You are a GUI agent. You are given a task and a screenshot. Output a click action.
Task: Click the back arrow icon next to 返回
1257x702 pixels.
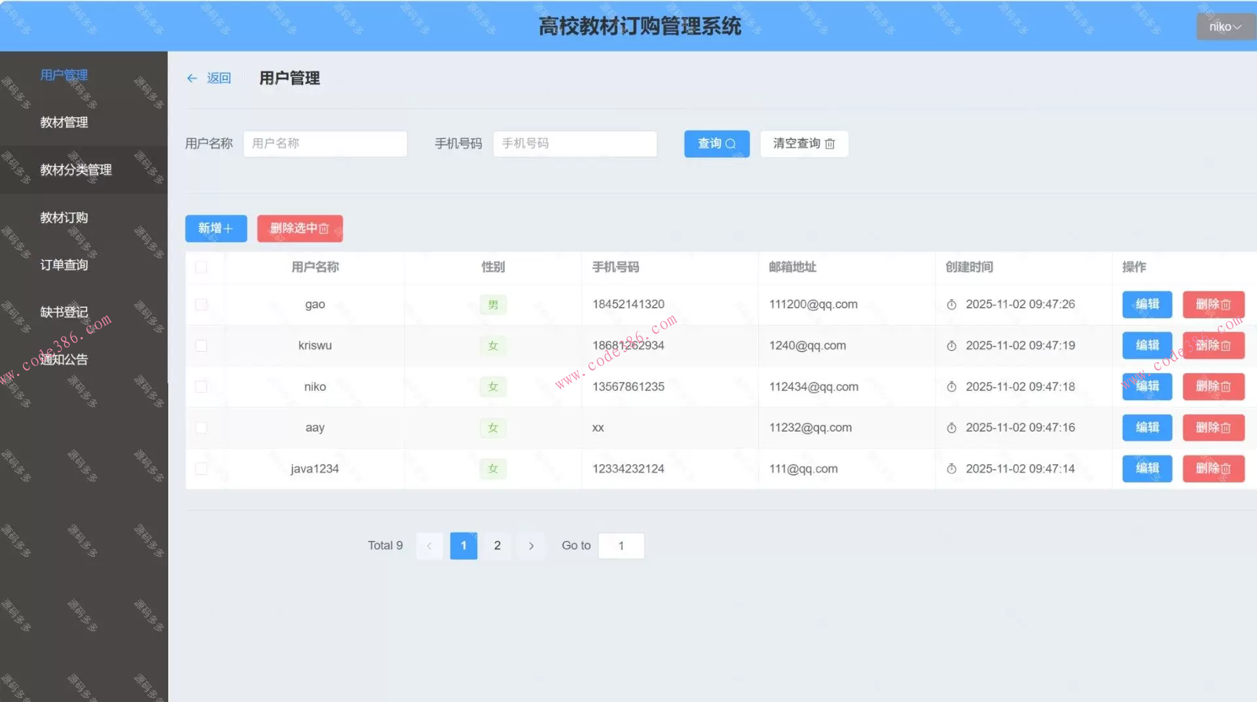192,78
